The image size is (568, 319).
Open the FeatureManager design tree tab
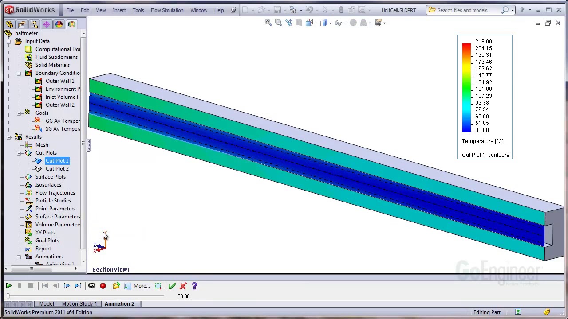tap(9, 24)
